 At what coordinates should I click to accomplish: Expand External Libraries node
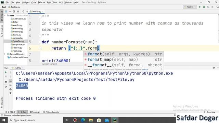[4, 54]
